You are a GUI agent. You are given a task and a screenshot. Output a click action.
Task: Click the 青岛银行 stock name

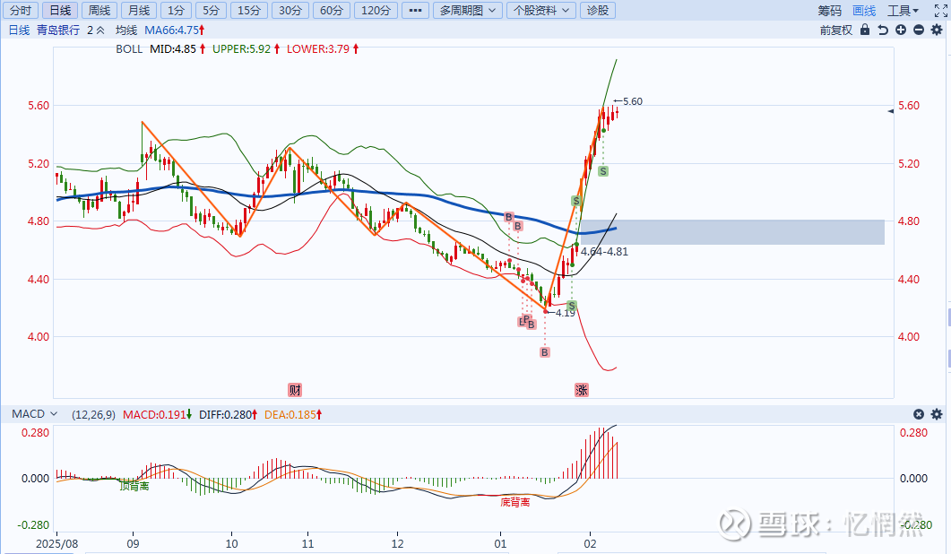[x=58, y=30]
